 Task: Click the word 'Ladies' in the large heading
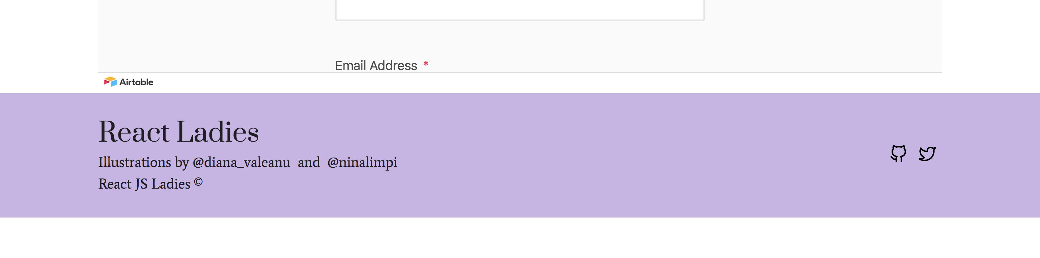pyautogui.click(x=218, y=132)
